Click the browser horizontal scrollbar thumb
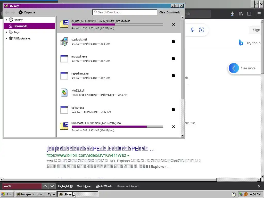 (110, 180)
